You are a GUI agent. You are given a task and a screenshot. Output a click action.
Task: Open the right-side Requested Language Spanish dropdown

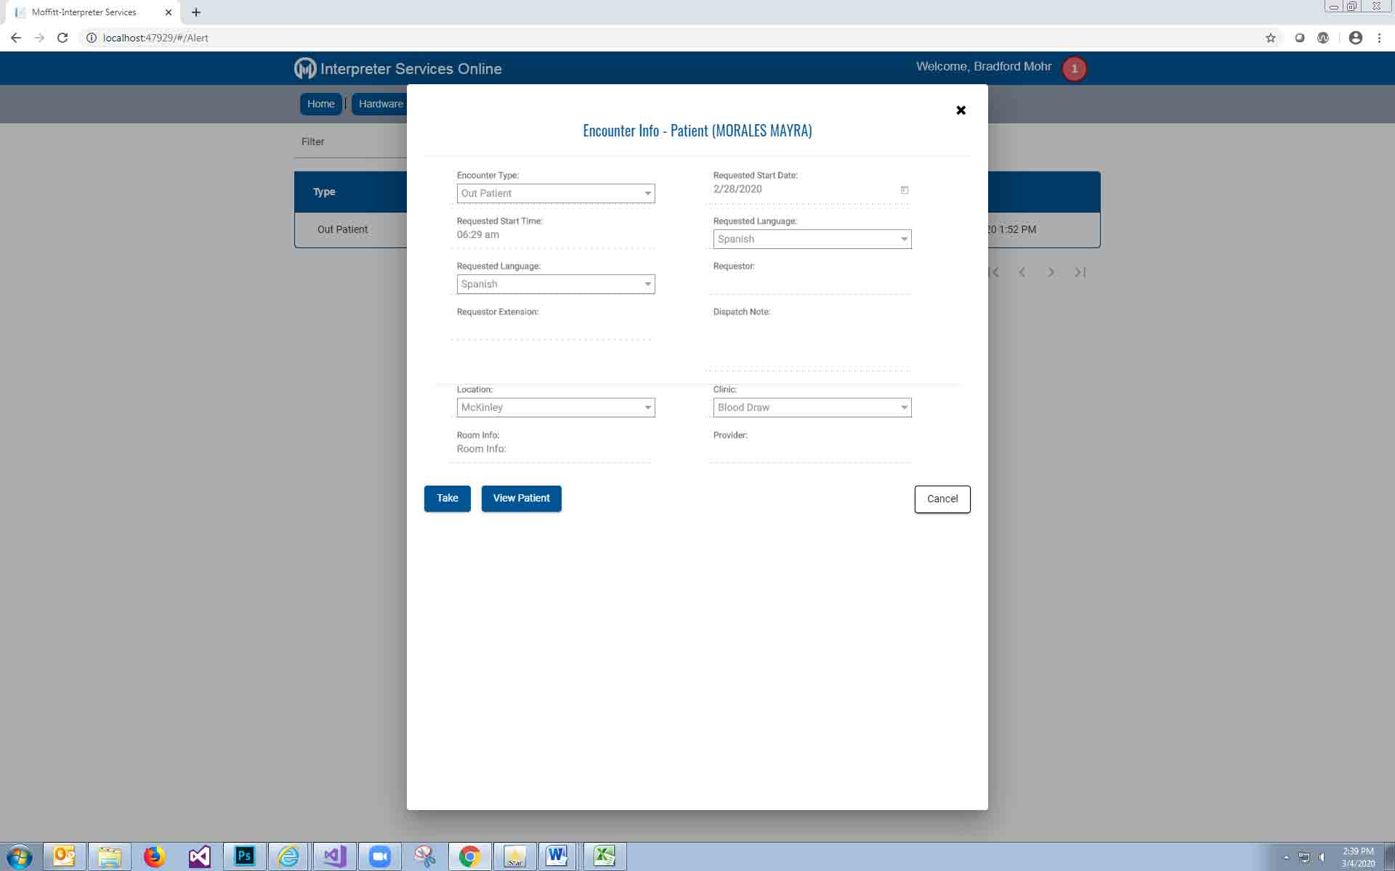coord(812,239)
